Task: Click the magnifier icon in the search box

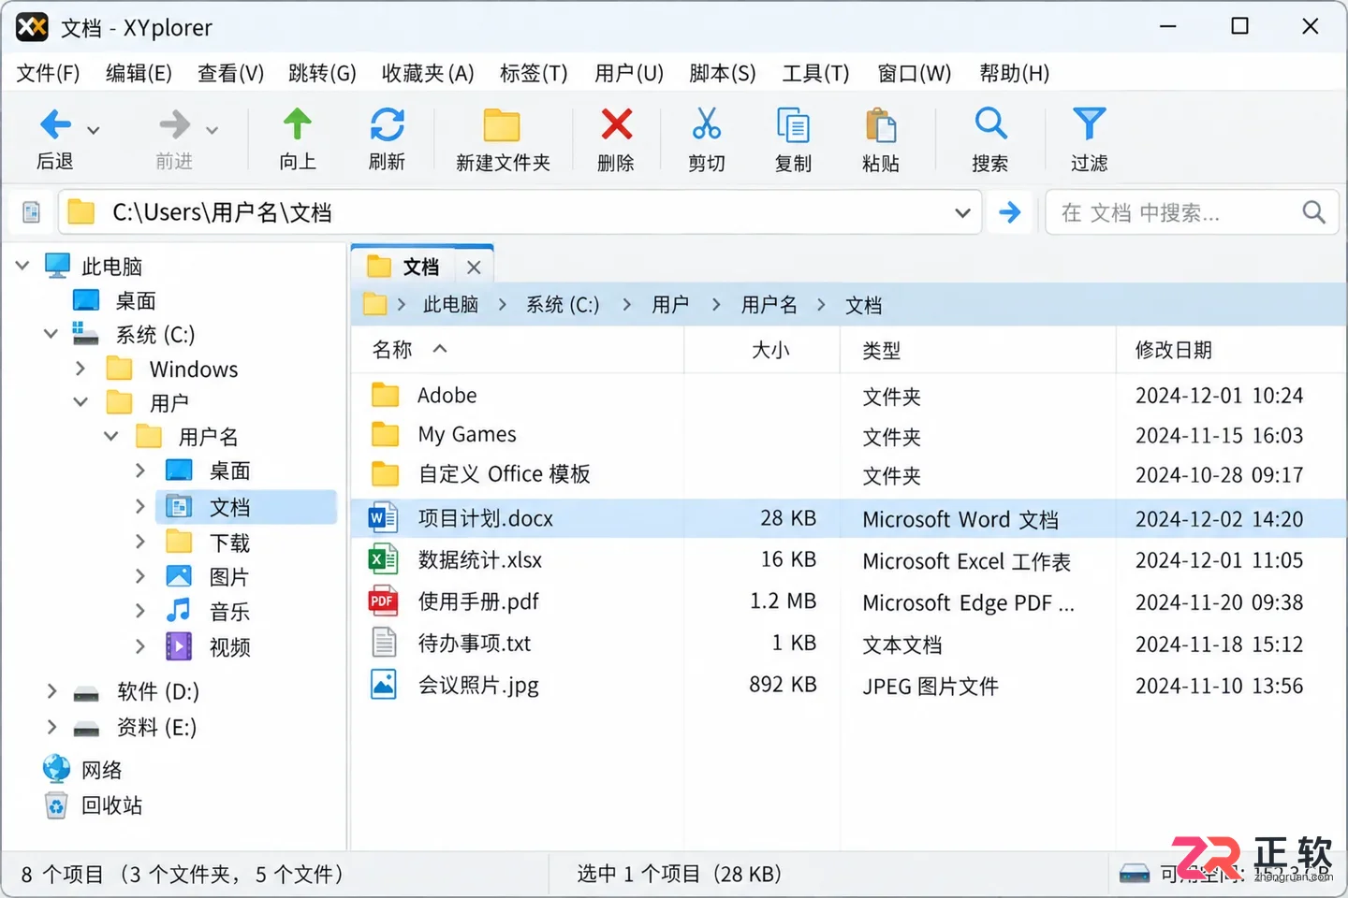Action: 1313,212
